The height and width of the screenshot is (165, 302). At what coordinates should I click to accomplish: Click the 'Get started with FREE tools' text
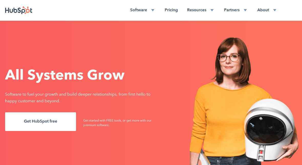[x=117, y=123]
